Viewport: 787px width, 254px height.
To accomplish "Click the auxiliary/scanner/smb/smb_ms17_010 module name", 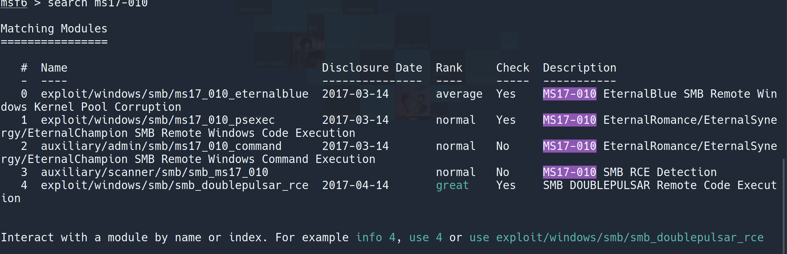I will click(x=154, y=172).
